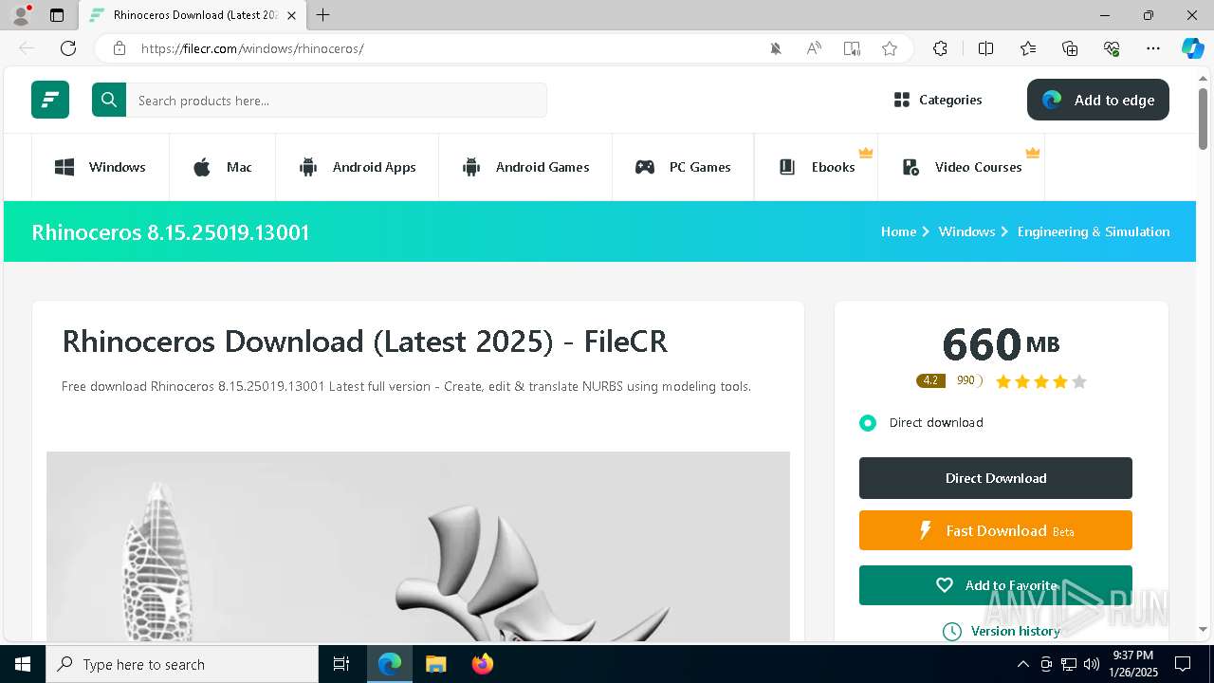Click the browser Refresh icon
This screenshot has width=1214, height=683.
[x=68, y=48]
